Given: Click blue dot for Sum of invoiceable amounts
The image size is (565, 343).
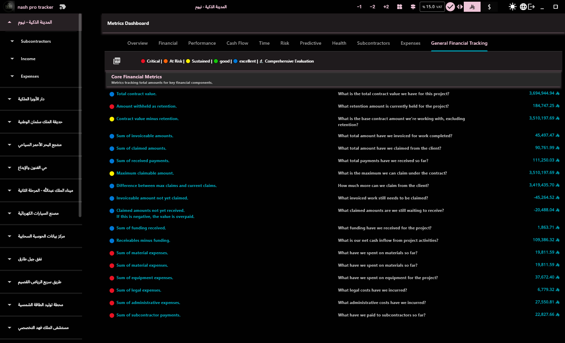Looking at the screenshot, I should click(112, 136).
